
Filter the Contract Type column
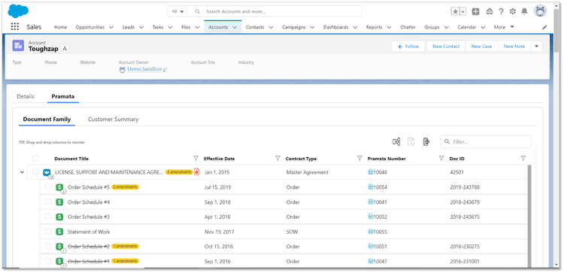(x=359, y=158)
